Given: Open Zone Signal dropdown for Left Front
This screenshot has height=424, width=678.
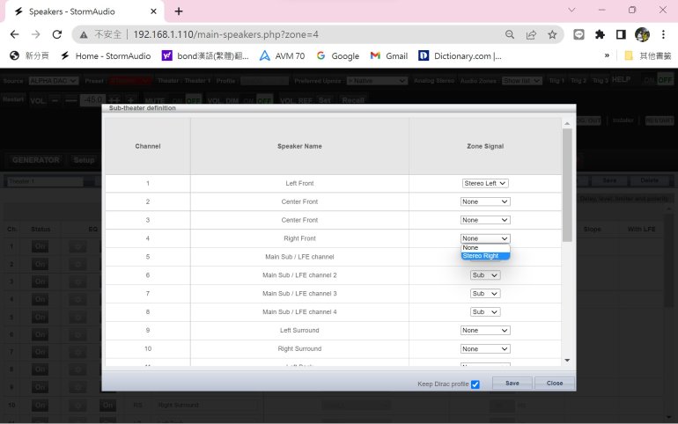Looking at the screenshot, I should point(485,183).
